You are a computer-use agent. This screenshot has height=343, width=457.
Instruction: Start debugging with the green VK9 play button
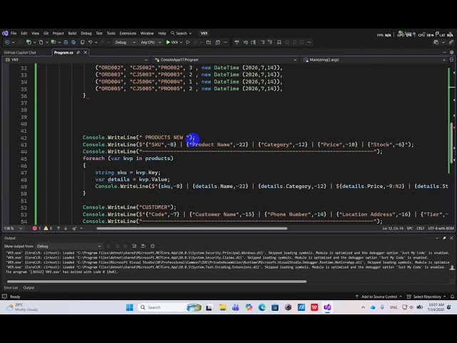[x=172, y=42]
